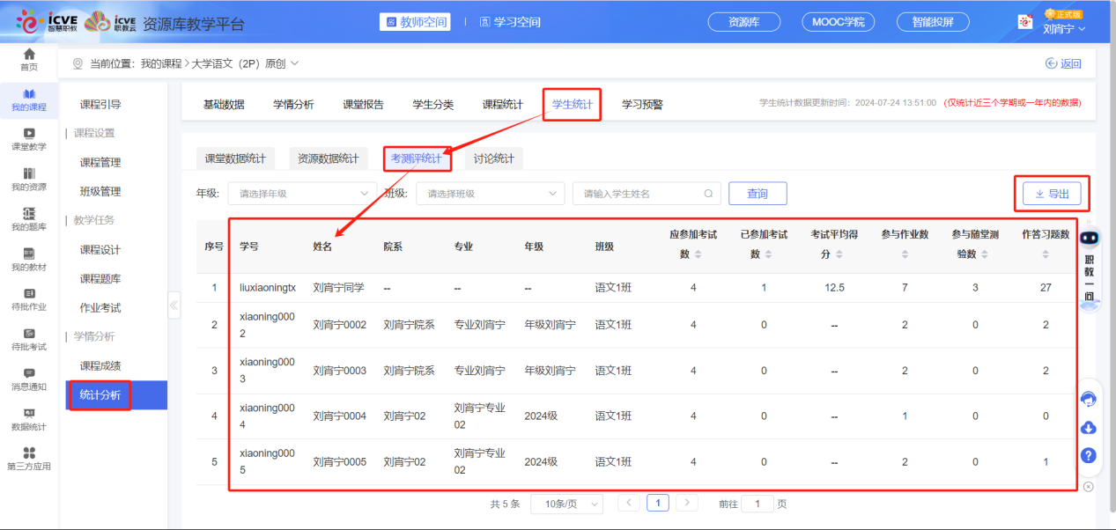The height and width of the screenshot is (530, 1116).
Task: Expand the 10条/页 page size dropdown
Action: point(566,504)
